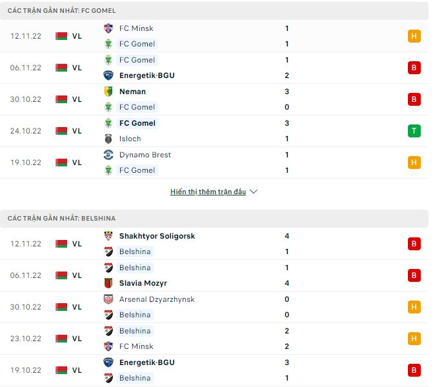Click the Neman club crest
This screenshot has width=435, height=387.
pos(108,92)
